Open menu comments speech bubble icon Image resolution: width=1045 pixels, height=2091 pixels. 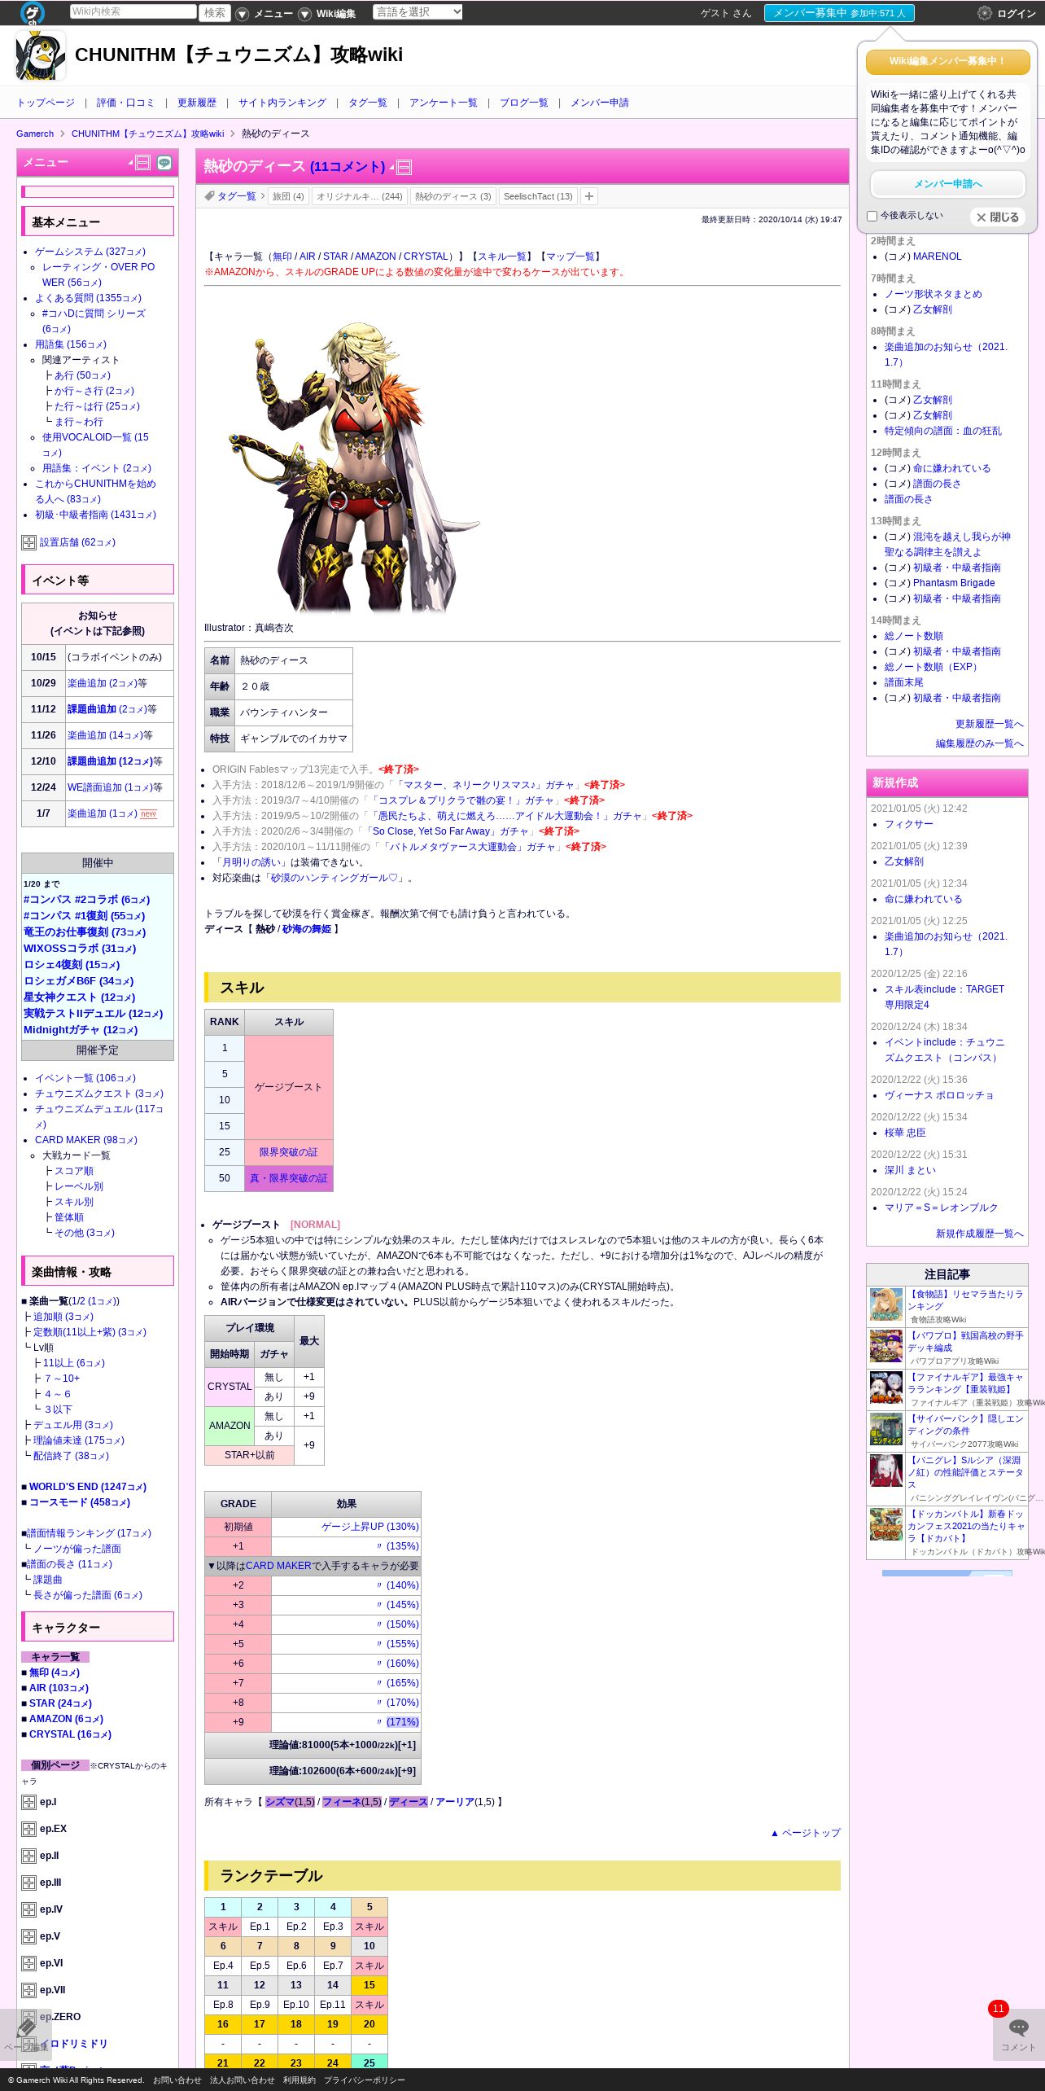[x=164, y=163]
